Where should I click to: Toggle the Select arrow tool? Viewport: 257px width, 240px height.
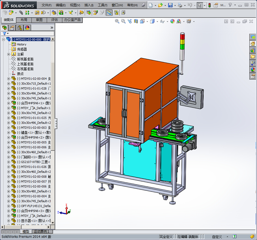pyautogui.click(x=199, y=5)
